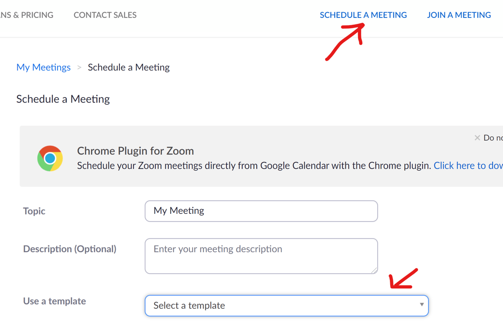Focus the Topic field containing My Meeting
Screen dimensions: 503x333
coord(261,211)
